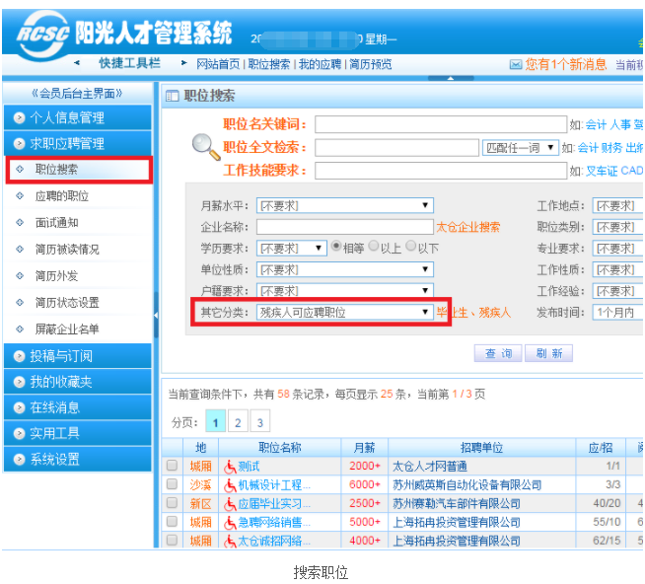Click wheelchair icon beside 测试
This screenshot has height=584, width=645.
tap(230, 467)
